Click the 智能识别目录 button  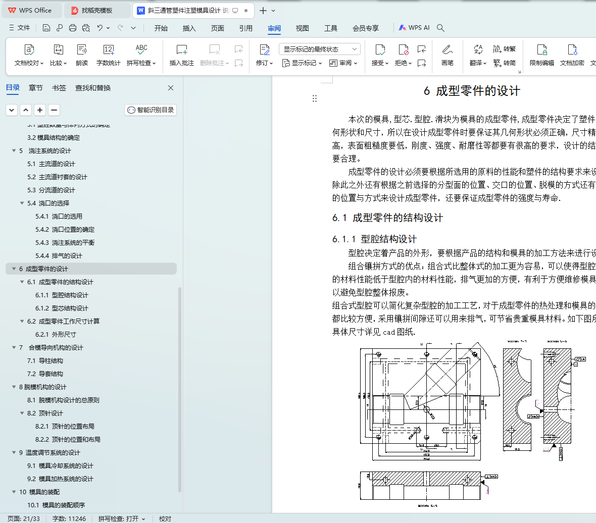(151, 110)
